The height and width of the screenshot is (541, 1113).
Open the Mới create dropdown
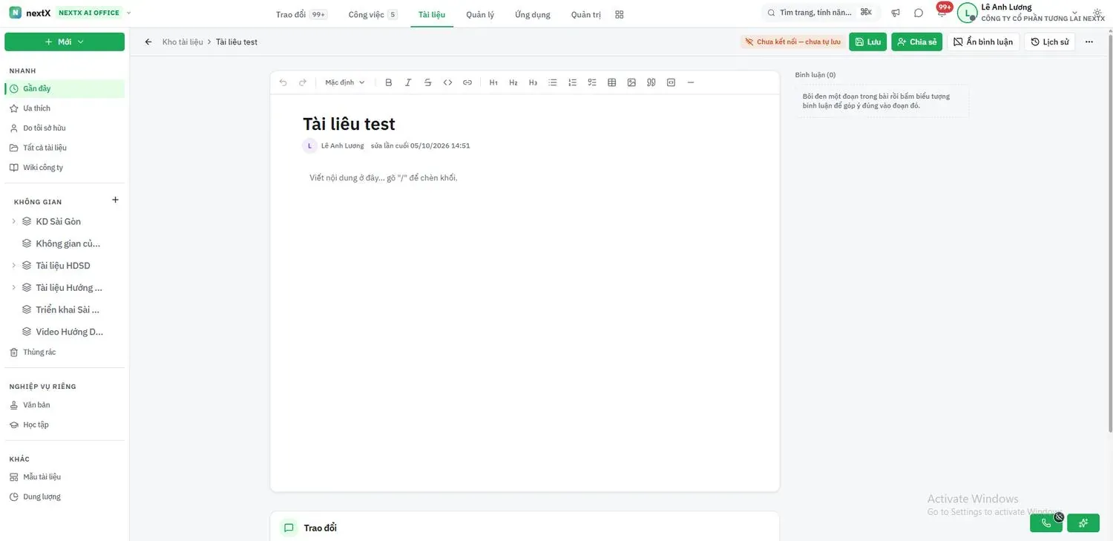click(x=65, y=42)
